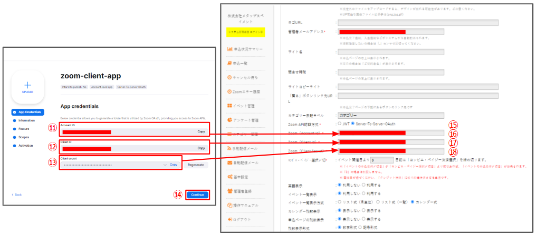Open 申込状況サマリー chart icon in sidebar
537x235 pixels.
(x=230, y=49)
